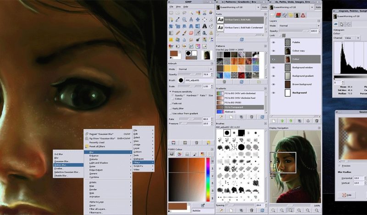The height and width of the screenshot is (215, 367).
Task: Open the Layers panel menu arrow button
Action: [x=319, y=21]
